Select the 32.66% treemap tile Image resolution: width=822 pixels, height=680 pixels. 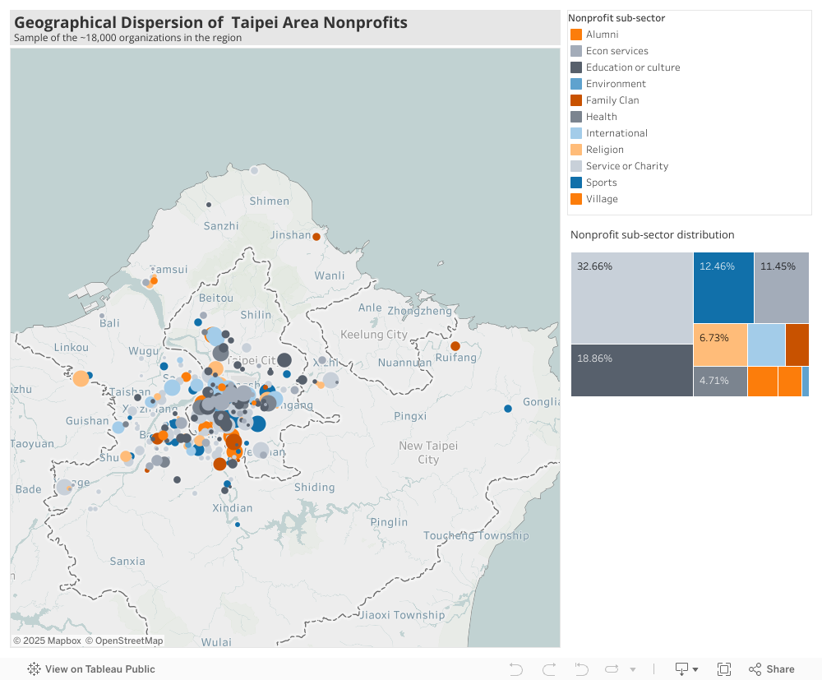click(x=631, y=298)
